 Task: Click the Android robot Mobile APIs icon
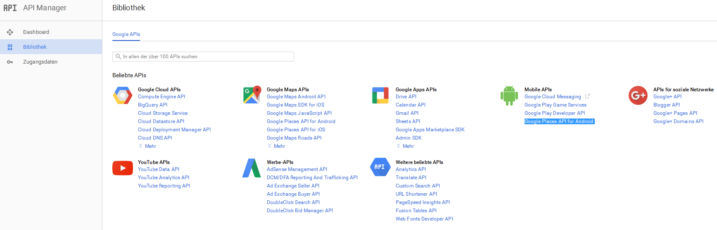[509, 95]
